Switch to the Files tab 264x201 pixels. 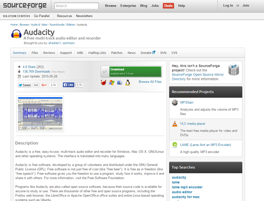35,53
